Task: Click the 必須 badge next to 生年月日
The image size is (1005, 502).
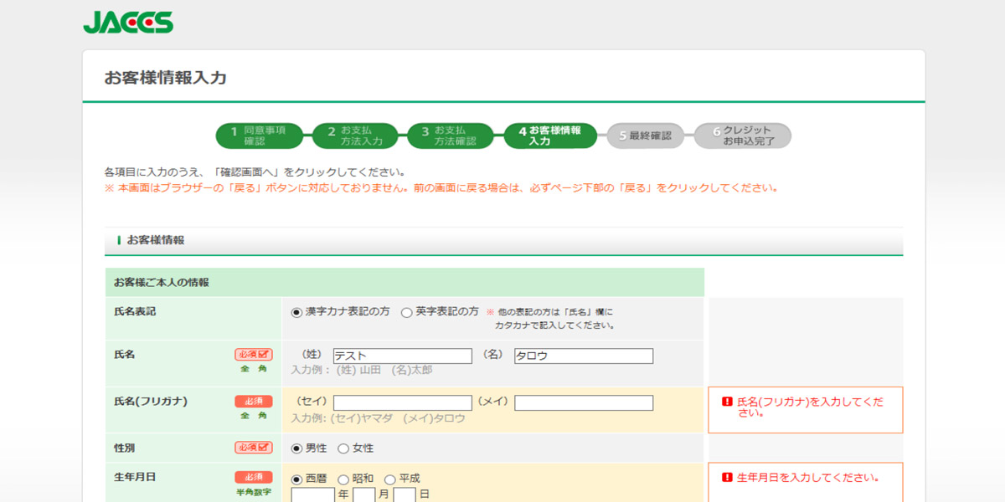Action: (x=253, y=477)
